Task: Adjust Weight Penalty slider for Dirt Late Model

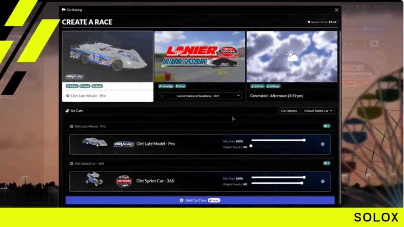Action: pos(277,146)
